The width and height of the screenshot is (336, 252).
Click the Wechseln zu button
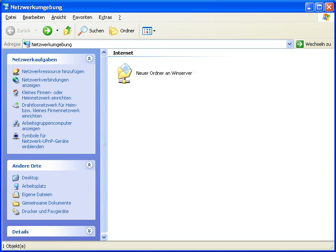pos(314,45)
